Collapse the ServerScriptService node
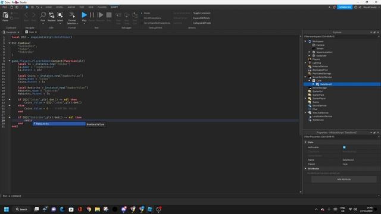Image resolution: width=381 pixels, height=214 pixels. [305, 77]
